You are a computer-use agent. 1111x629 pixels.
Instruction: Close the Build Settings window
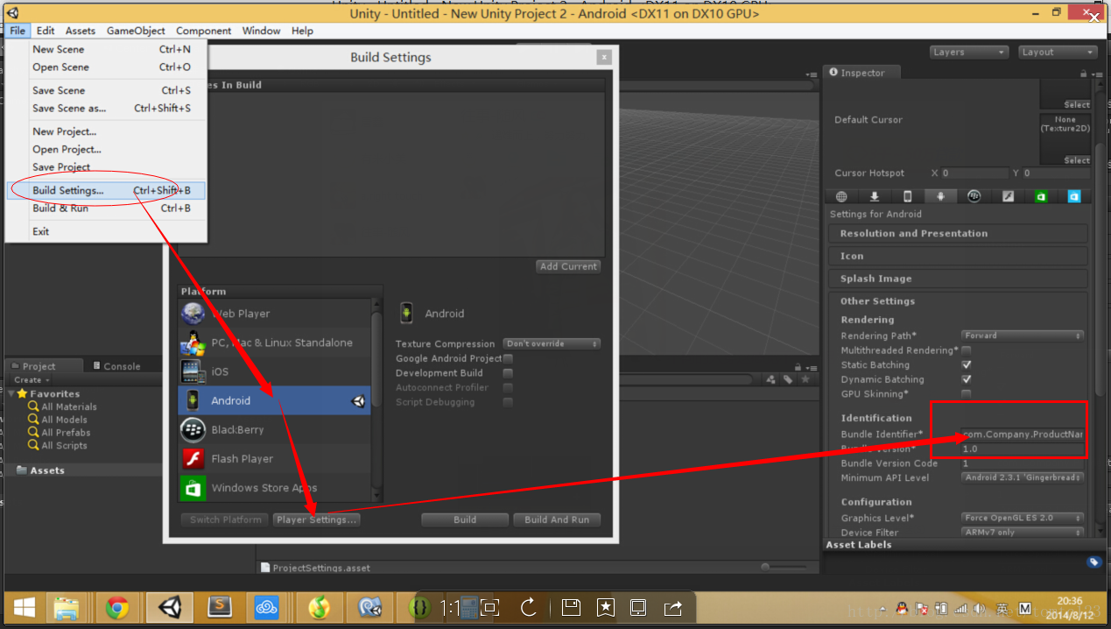point(603,58)
